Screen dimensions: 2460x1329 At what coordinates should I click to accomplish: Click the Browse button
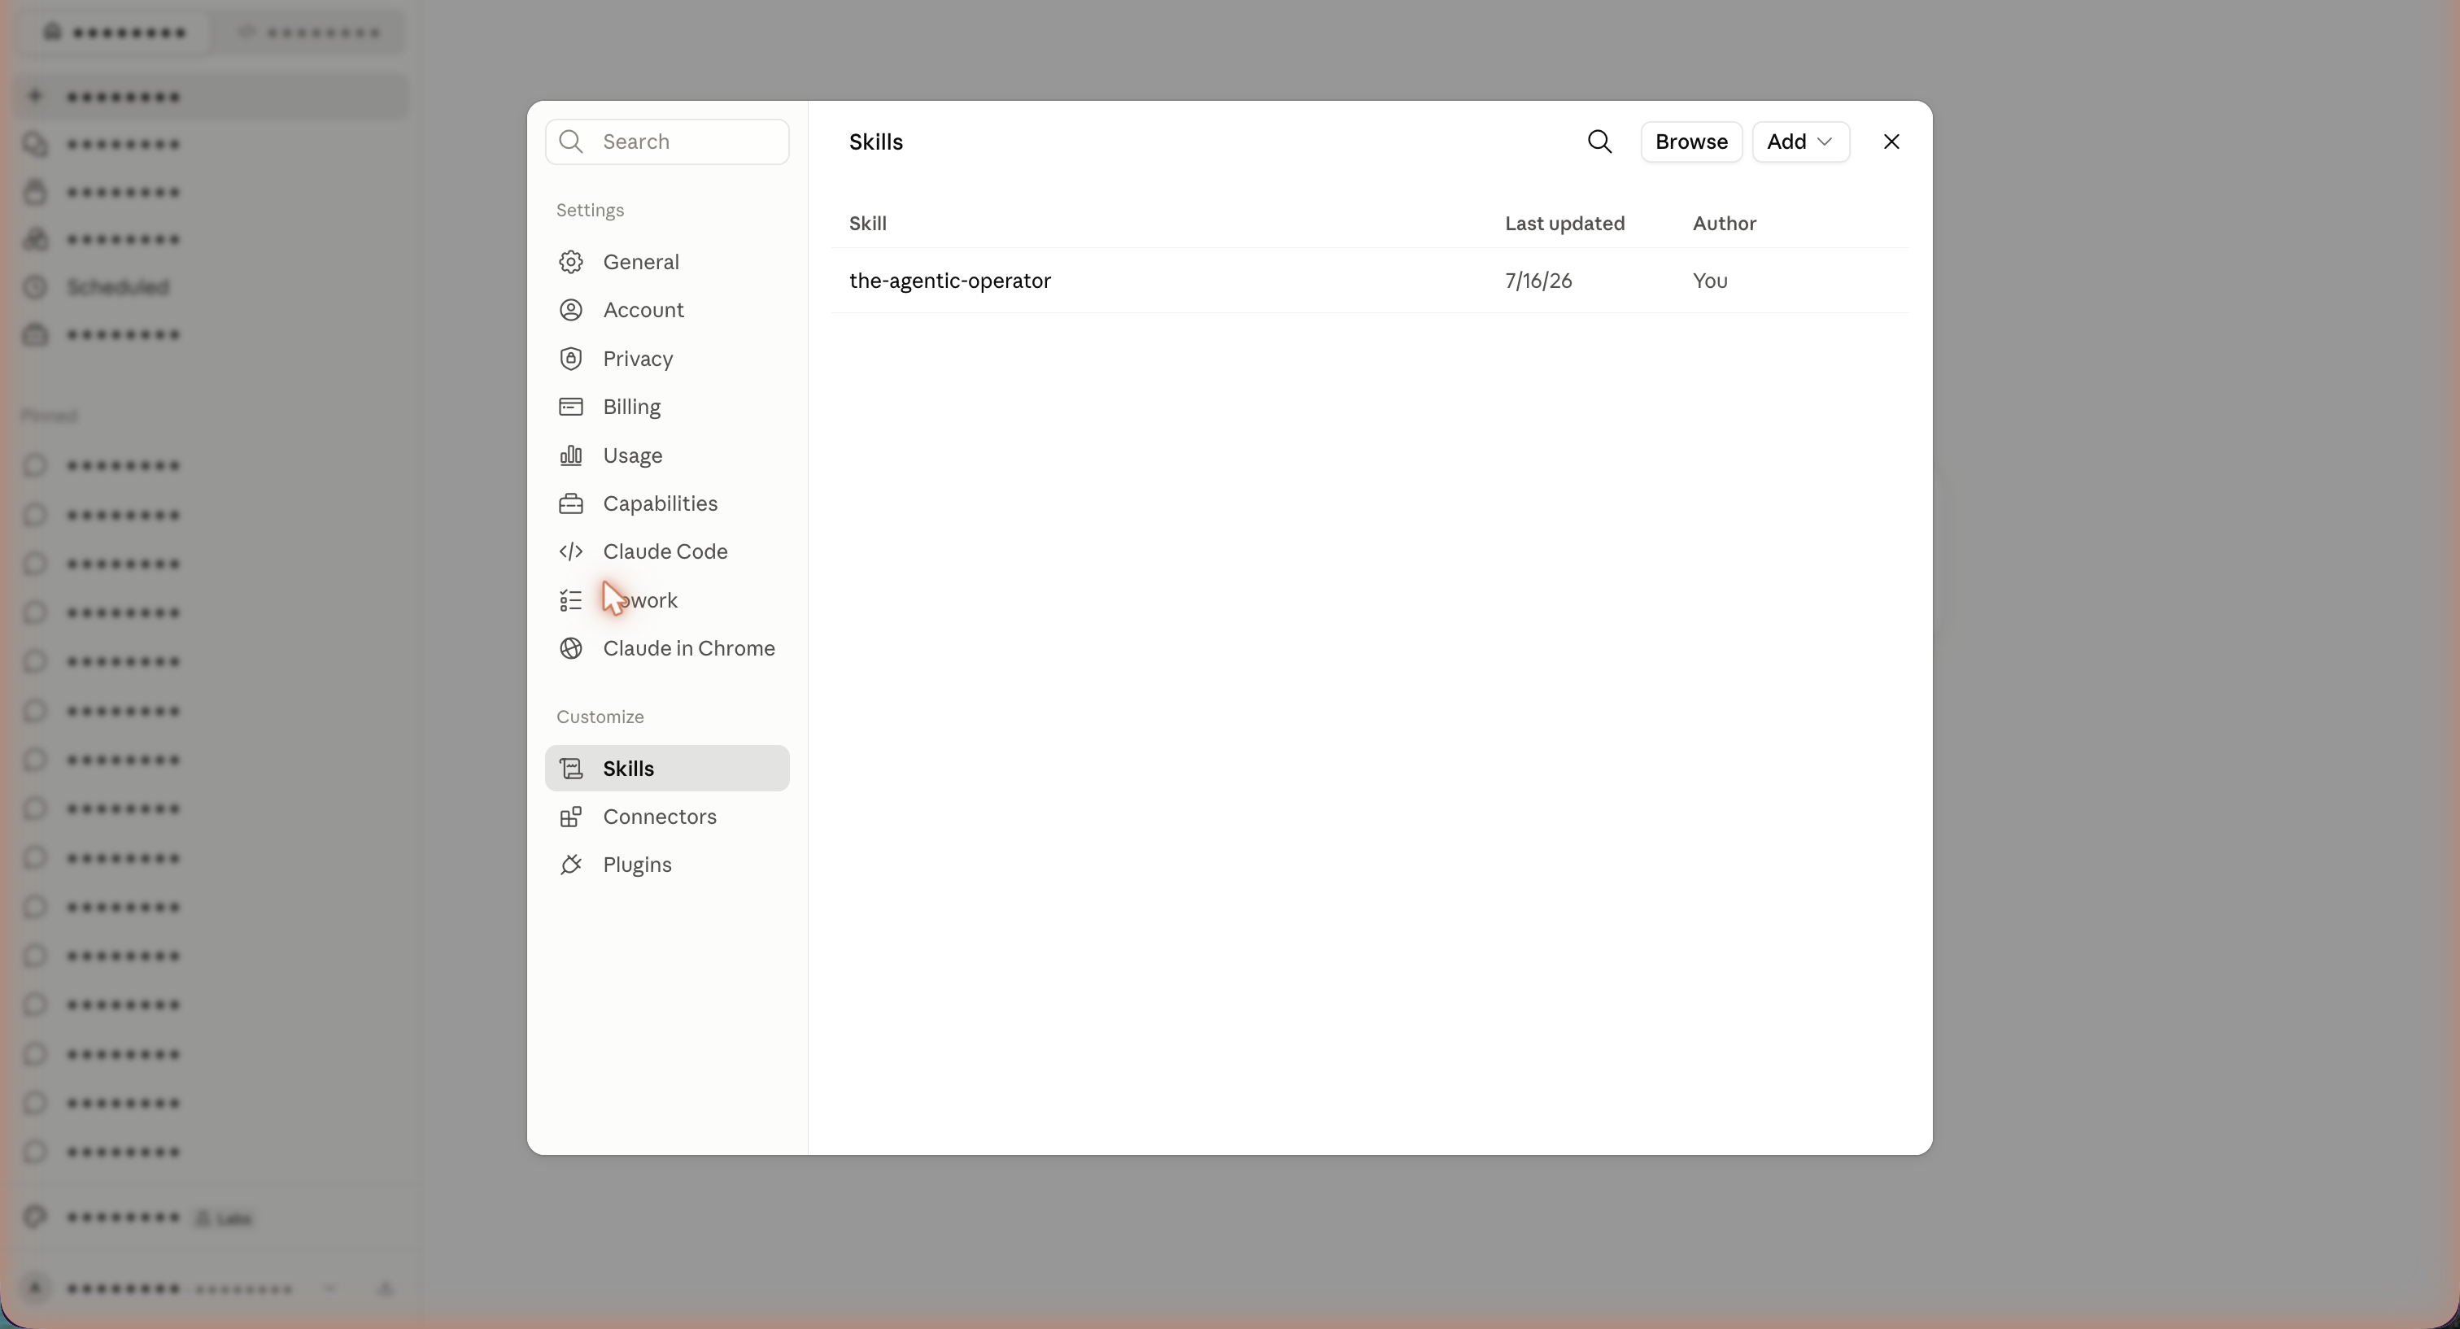point(1691,142)
